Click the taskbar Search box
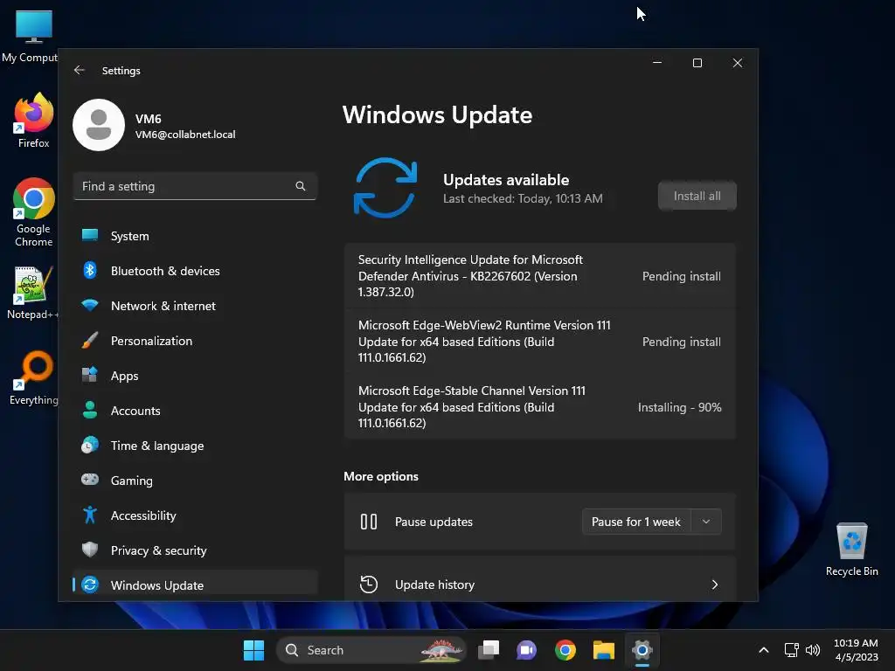This screenshot has height=671, width=895. point(371,650)
